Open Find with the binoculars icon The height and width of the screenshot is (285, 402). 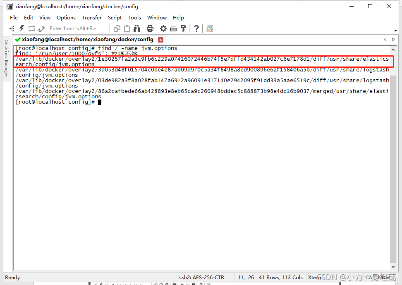(x=137, y=28)
